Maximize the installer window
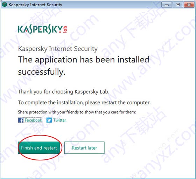Screen dimensions: 196x179 [178, 5]
